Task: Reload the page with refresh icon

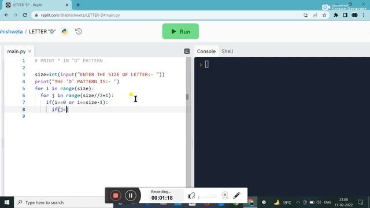Action: (25, 15)
